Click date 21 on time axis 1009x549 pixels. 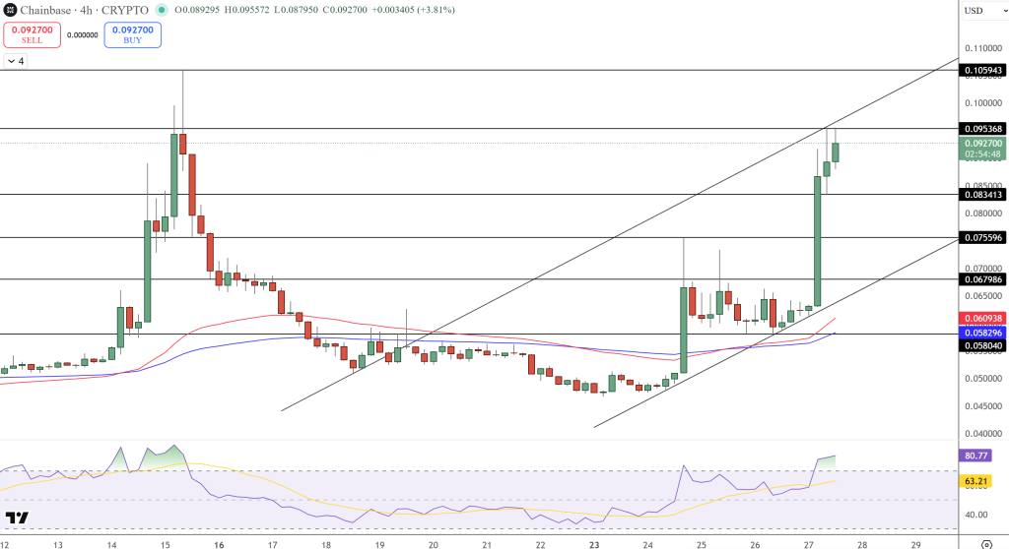[487, 544]
